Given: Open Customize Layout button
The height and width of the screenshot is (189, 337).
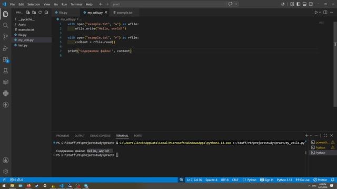Looking at the screenshot, I should tap(292, 4).
